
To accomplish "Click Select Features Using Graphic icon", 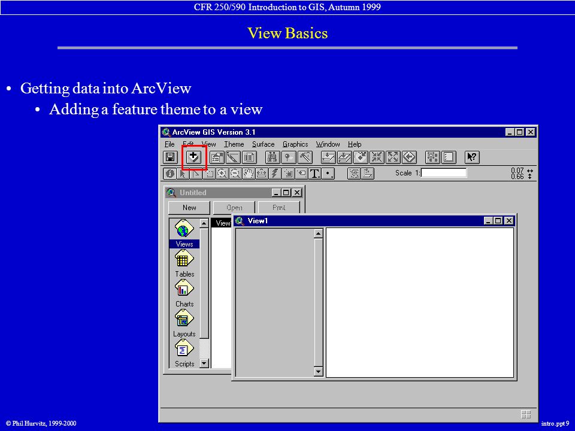I will click(432, 157).
